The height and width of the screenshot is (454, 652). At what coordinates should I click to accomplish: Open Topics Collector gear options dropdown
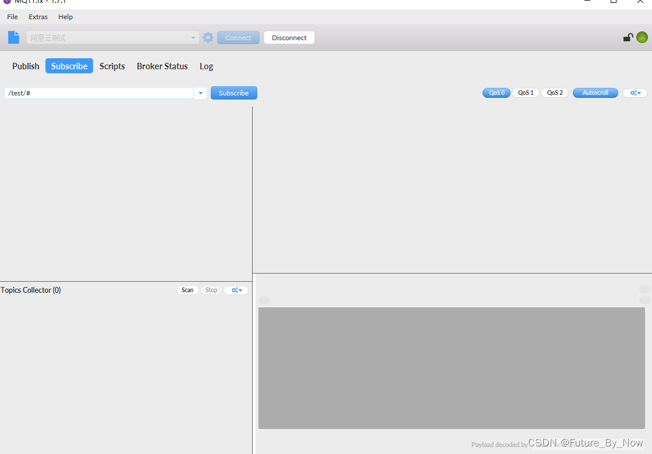coord(236,290)
